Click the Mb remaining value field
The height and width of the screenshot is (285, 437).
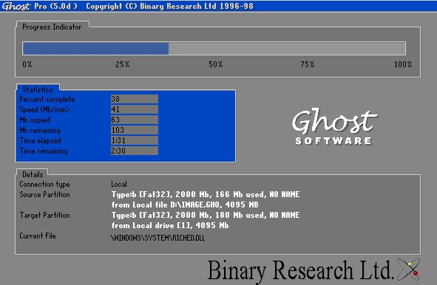[135, 130]
